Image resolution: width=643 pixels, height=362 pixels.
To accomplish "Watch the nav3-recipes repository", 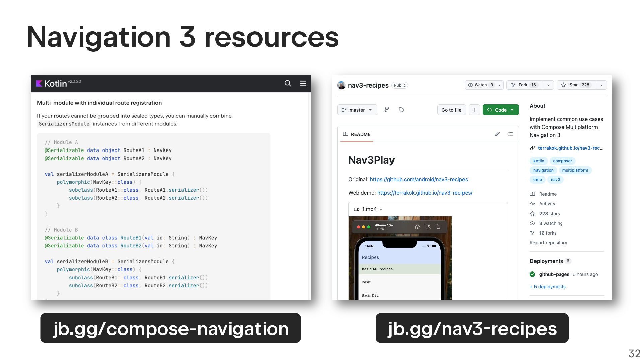I will click(481, 85).
